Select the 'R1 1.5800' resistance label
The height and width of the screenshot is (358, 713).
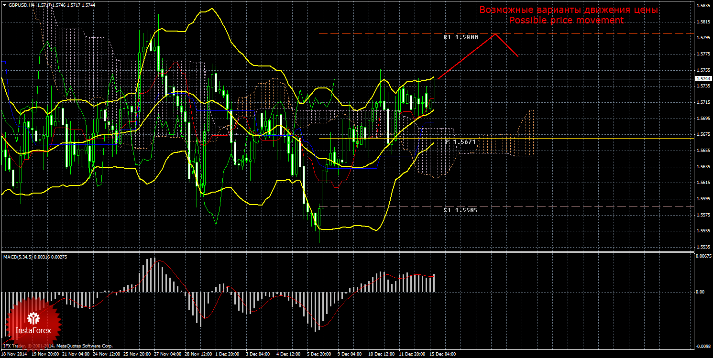tap(461, 37)
